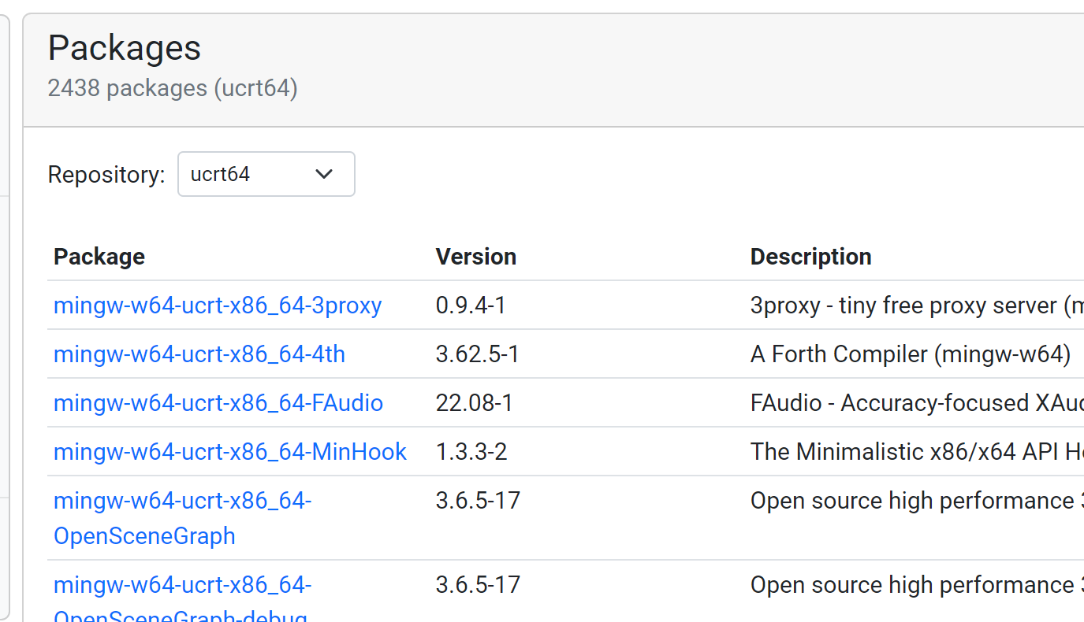1084x622 pixels.
Task: Click the 3proxy tiny free proxy description
Action: pos(917,305)
